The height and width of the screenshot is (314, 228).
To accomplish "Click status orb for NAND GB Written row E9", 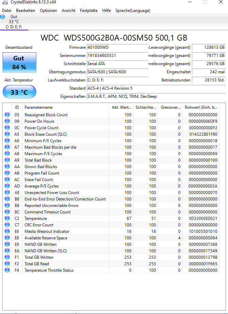I will tap(7, 244).
